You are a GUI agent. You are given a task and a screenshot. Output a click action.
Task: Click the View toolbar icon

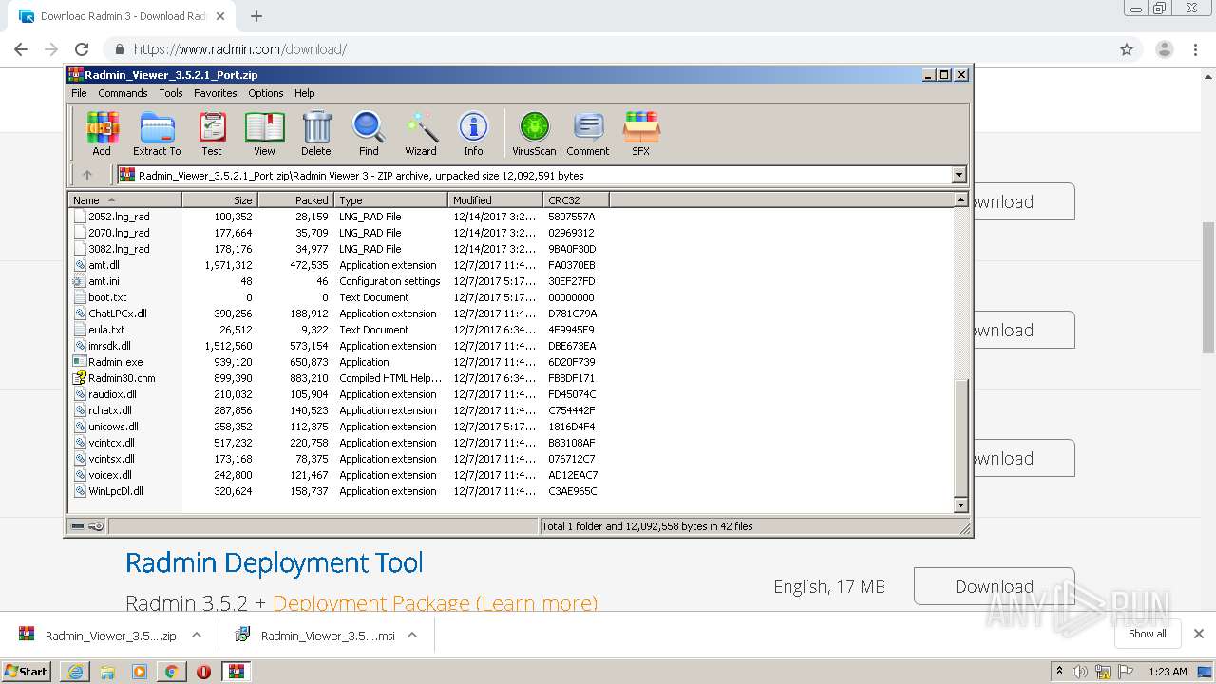(264, 133)
